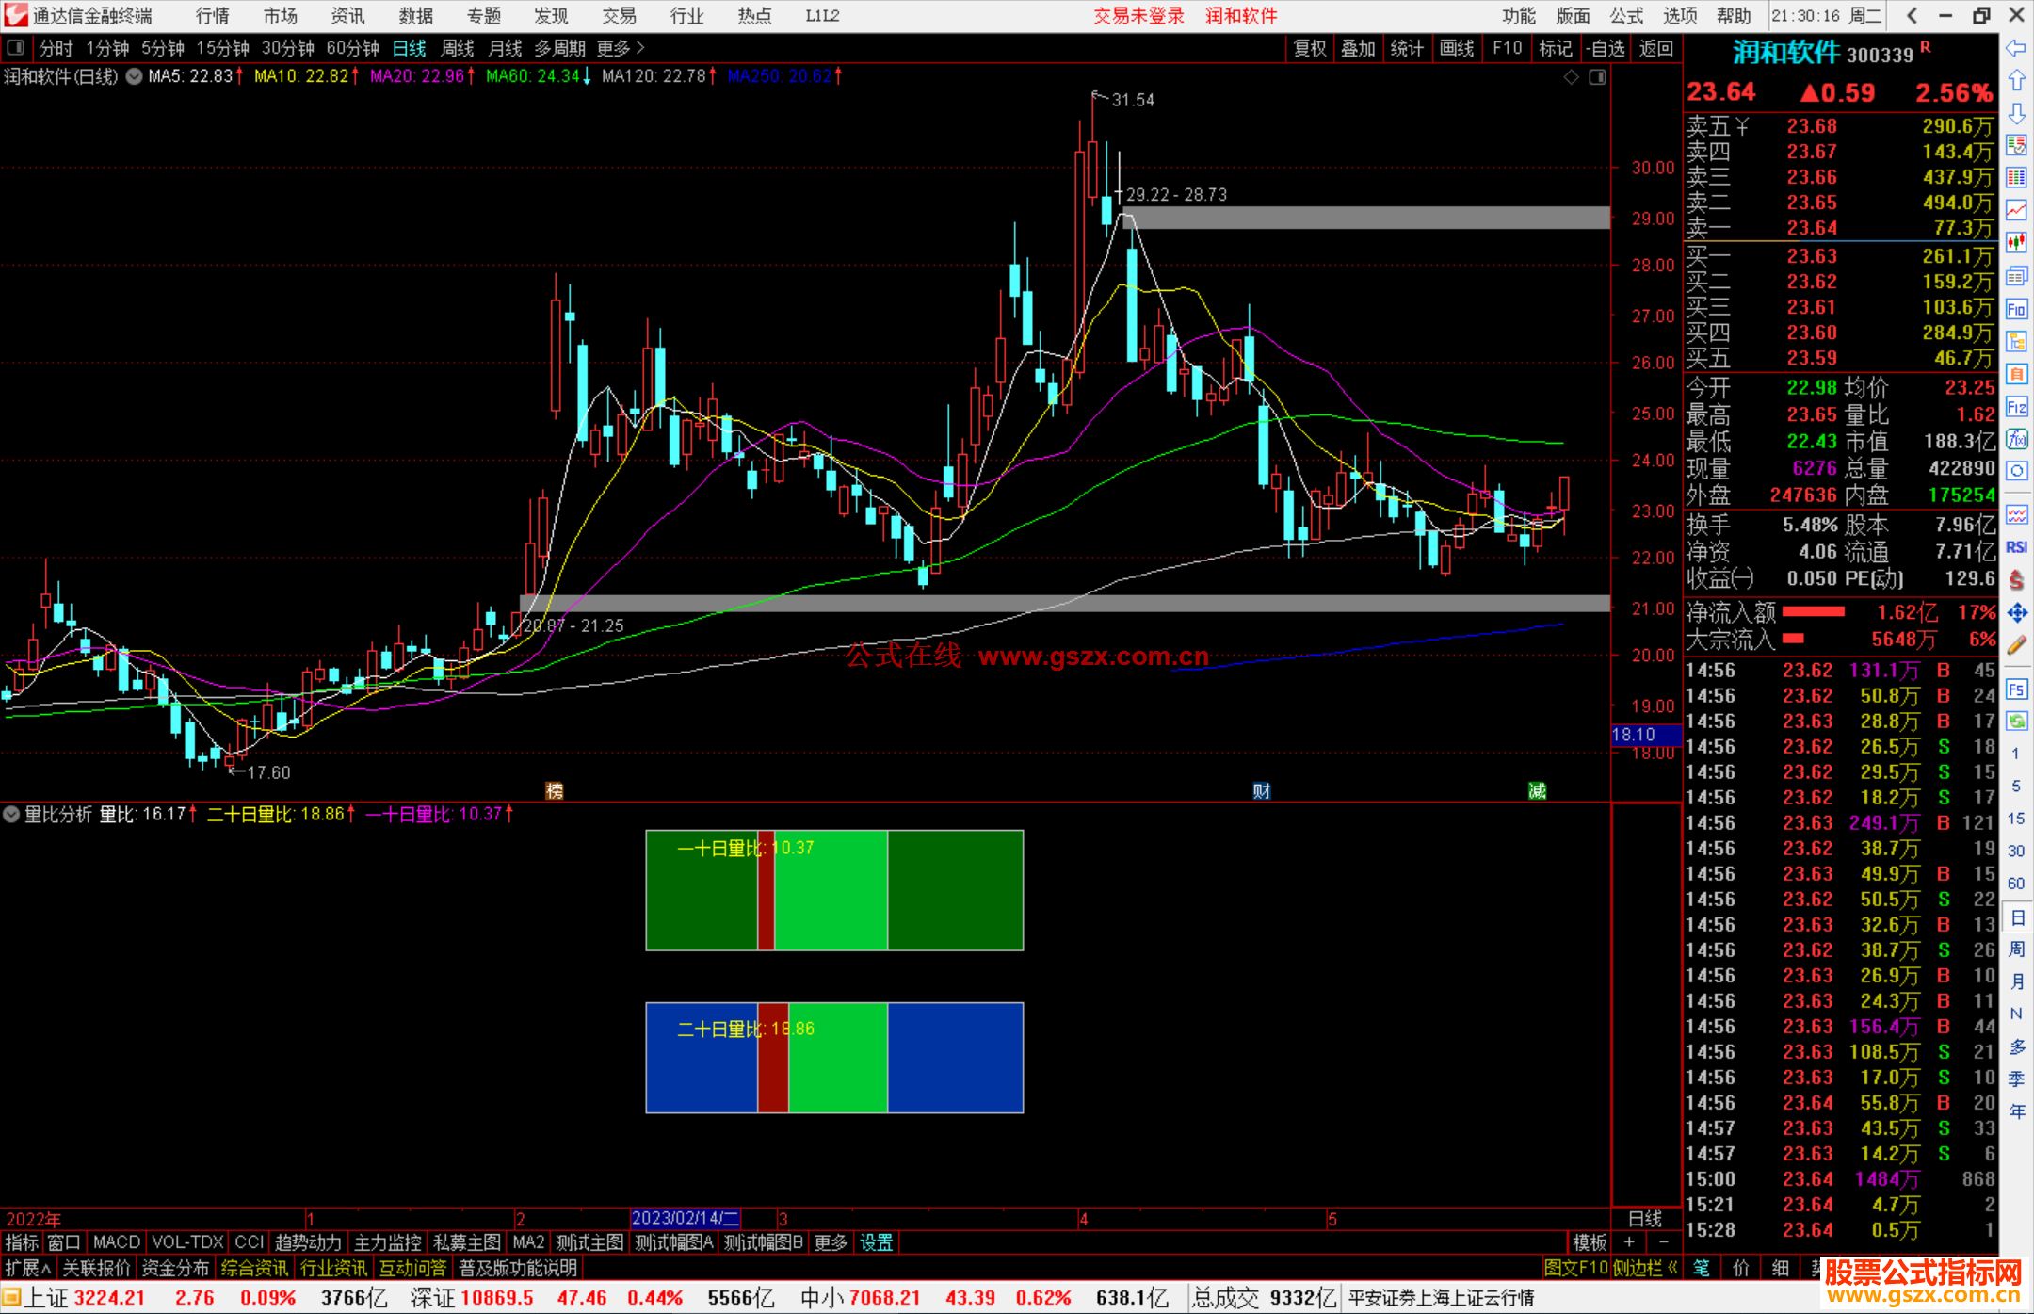Toggle the 量比分析 indicator round button

[11, 814]
